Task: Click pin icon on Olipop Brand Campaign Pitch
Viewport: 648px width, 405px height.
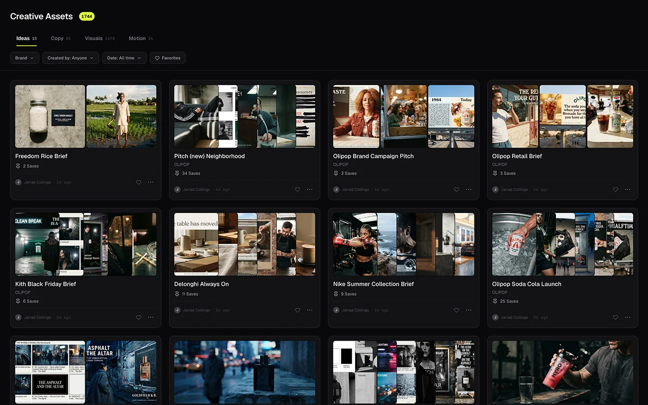Action: [x=336, y=173]
